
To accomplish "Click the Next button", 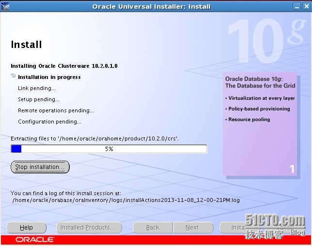I will pyautogui.click(x=193, y=228).
